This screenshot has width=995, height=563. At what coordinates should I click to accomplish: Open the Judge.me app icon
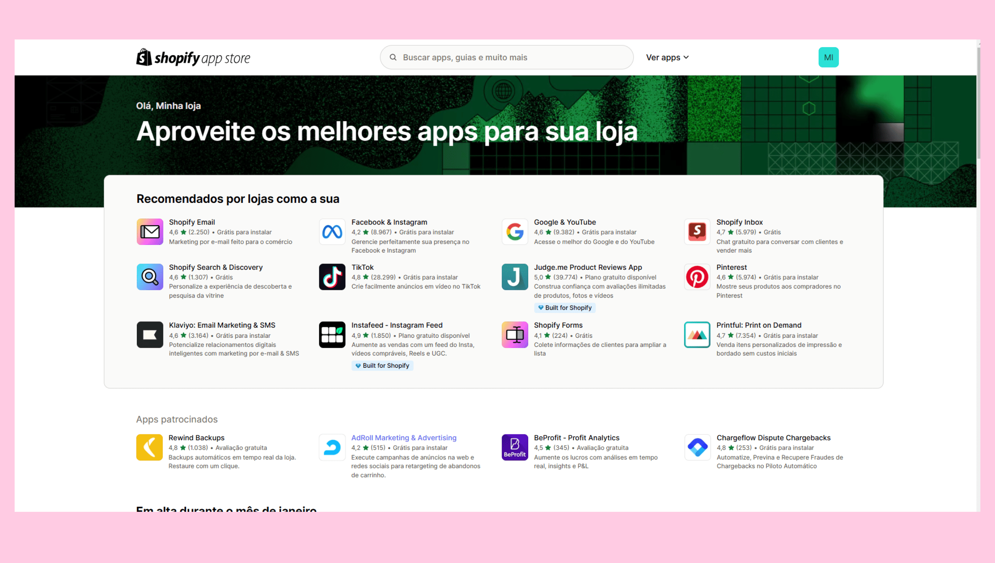pyautogui.click(x=515, y=277)
